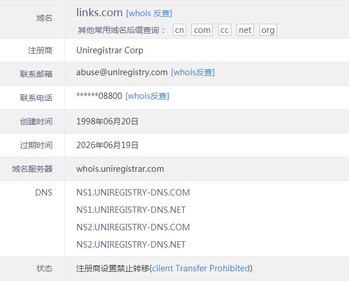This screenshot has width=349, height=284.
Task: Choose the net domain suffix option
Action: [x=245, y=30]
